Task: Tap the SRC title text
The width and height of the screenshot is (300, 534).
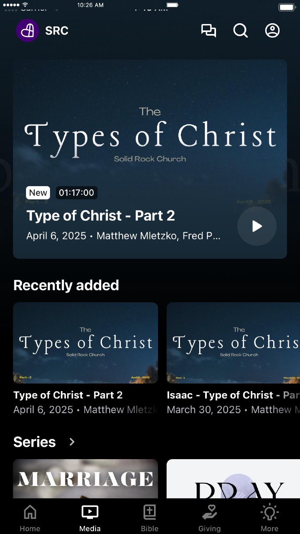Action: (57, 30)
